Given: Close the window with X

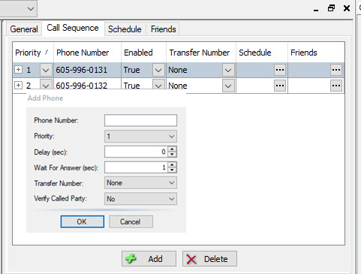Looking at the screenshot, I should (x=347, y=8).
